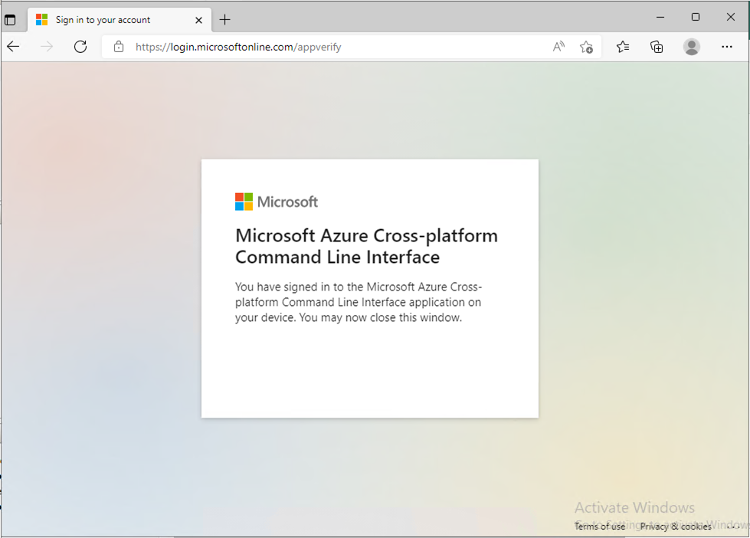750x538 pixels.
Task: Select the 'Sign in to your account' tab
Action: click(x=103, y=19)
